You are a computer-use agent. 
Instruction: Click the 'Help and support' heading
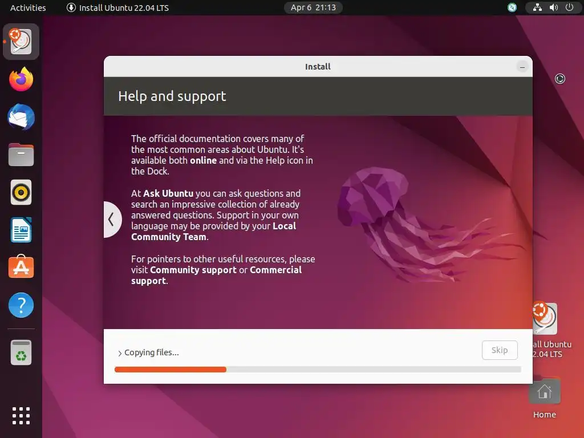172,96
